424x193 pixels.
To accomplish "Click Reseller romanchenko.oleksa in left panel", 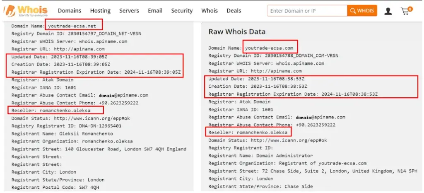I will 51,110.
